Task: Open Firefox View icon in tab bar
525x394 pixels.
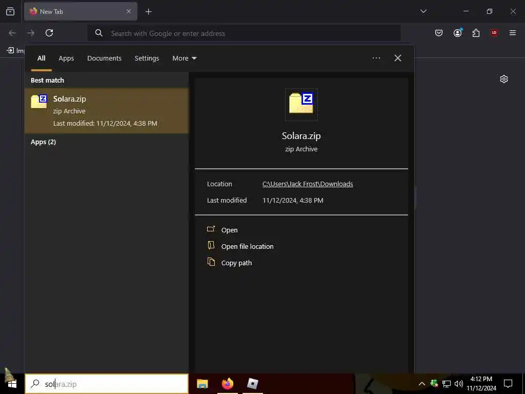Action: tap(10, 11)
